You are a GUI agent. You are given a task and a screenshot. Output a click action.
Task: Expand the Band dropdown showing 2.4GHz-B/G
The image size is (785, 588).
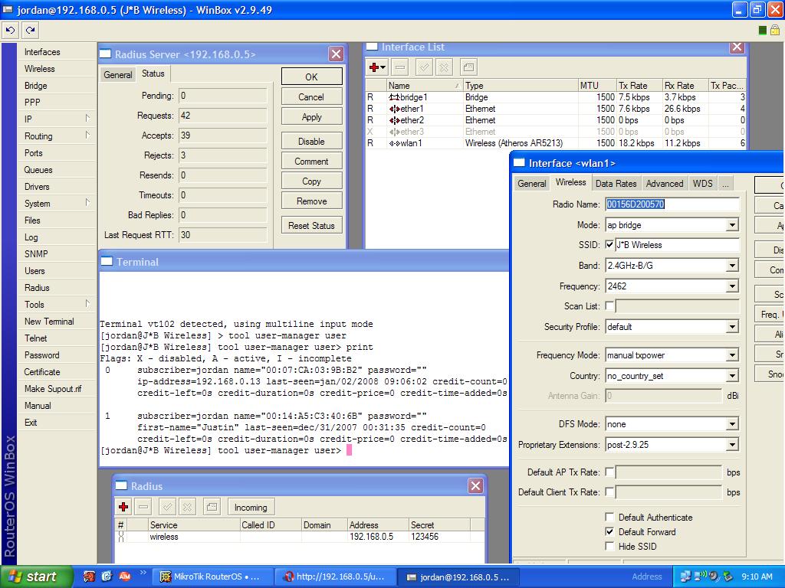tap(732, 266)
